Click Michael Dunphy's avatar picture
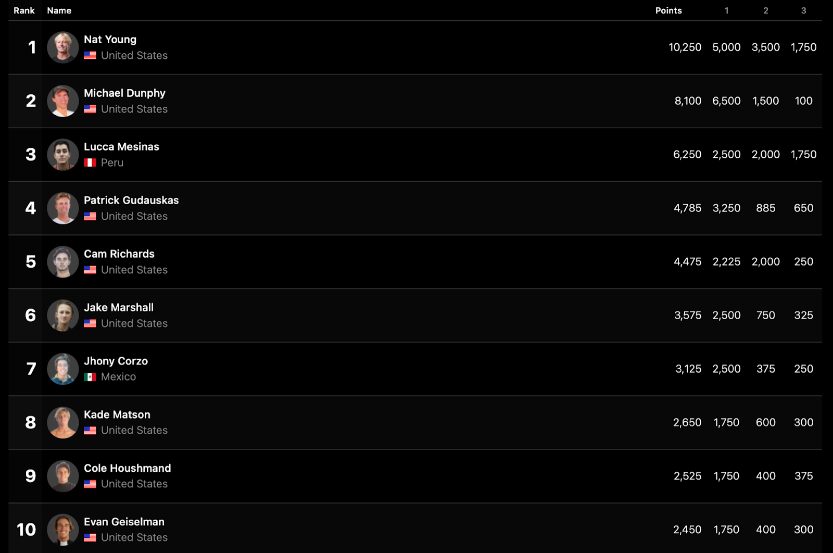This screenshot has width=833, height=553. click(63, 101)
